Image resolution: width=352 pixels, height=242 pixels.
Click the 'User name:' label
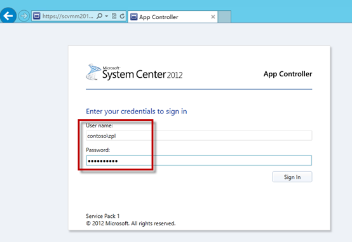[100, 125]
